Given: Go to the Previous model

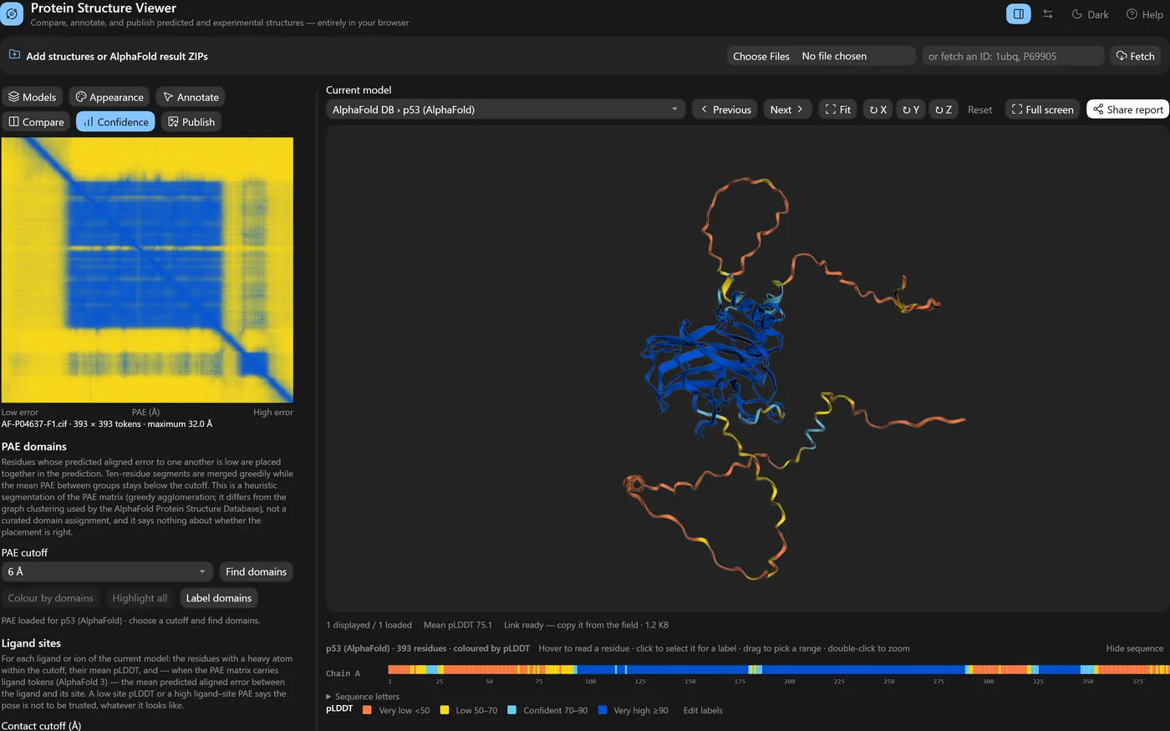Looking at the screenshot, I should click(725, 109).
